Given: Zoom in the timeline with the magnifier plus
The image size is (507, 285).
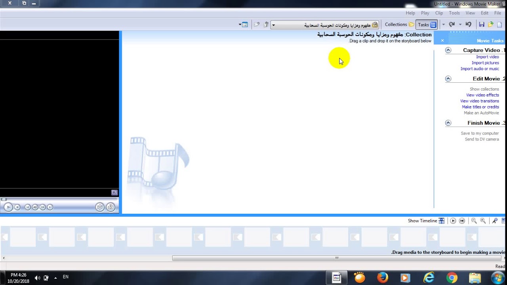Looking at the screenshot, I should [x=483, y=221].
